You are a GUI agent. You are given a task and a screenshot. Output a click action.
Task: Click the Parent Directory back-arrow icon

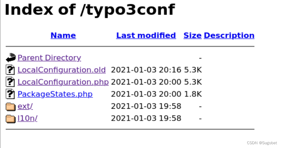tap(11, 58)
